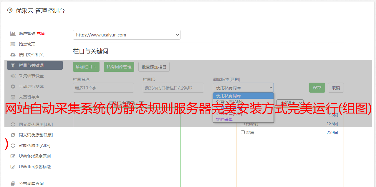Click the 栏目与关键词 page heading

pyautogui.click(x=91, y=51)
